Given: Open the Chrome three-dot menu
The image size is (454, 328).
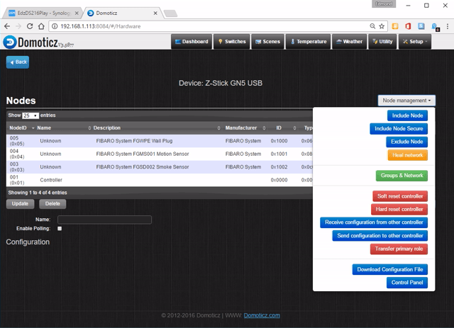Looking at the screenshot, I should pos(448,26).
